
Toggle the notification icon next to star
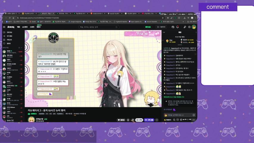133,120
